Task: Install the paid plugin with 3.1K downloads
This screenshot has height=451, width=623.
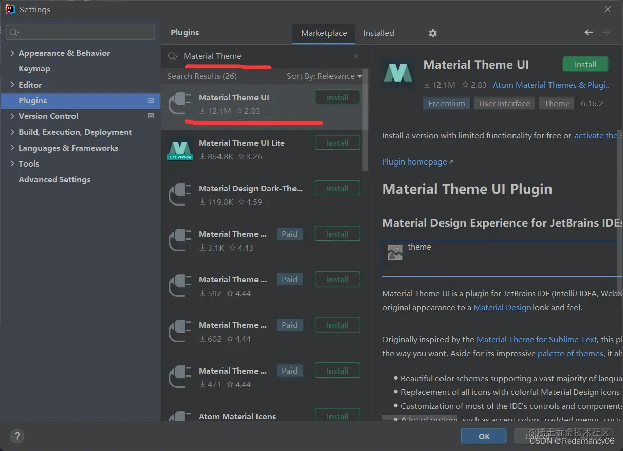Action: coord(338,234)
